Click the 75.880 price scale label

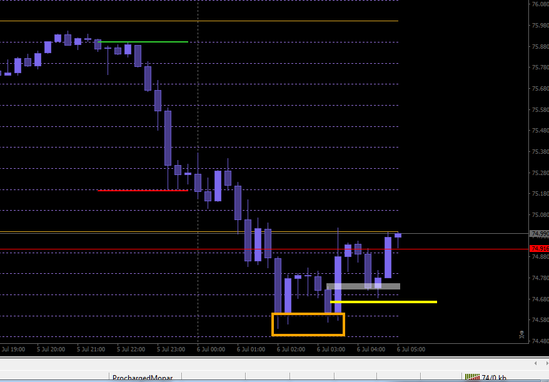pos(540,46)
